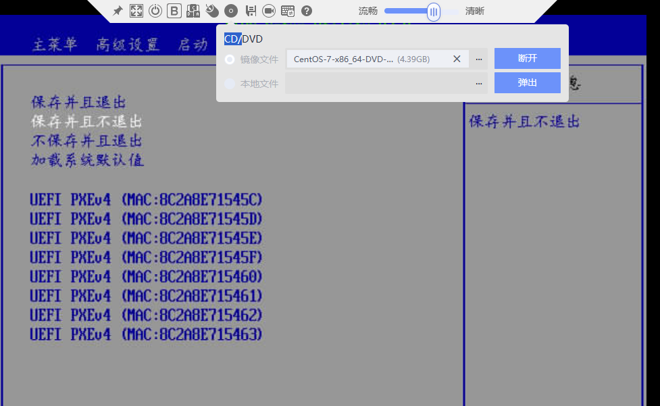The image size is (660, 406).
Task: Open the Ctrl-Alt-Del key combination icon
Action: point(193,11)
